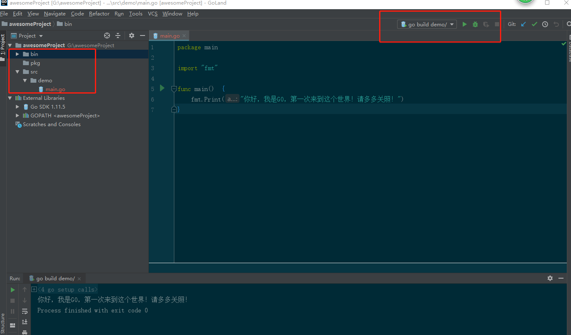Hide the Project tool window via the minus icon
The image size is (571, 335).
pyautogui.click(x=143, y=36)
